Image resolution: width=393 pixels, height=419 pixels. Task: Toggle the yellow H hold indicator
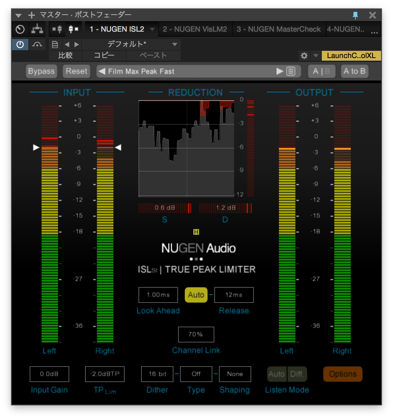pyautogui.click(x=196, y=232)
